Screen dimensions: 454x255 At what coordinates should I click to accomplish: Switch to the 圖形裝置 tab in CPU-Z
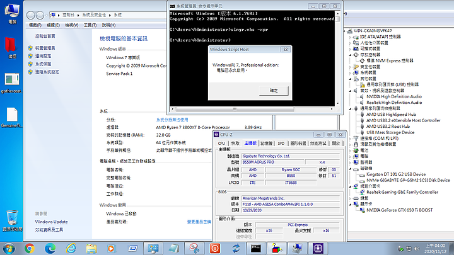point(298,144)
